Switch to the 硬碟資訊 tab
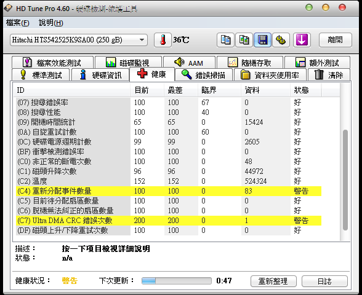 pyautogui.click(x=100, y=75)
